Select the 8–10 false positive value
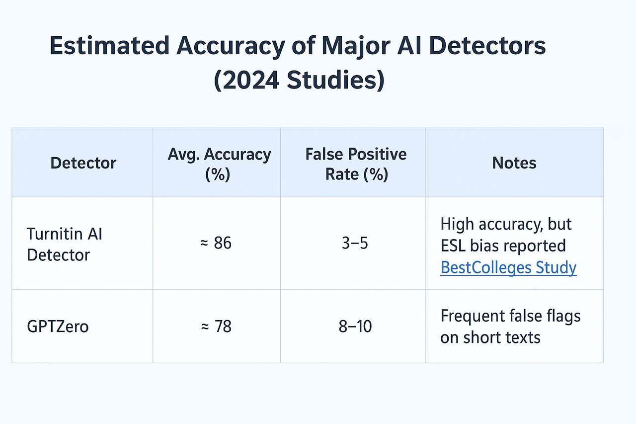 point(355,327)
